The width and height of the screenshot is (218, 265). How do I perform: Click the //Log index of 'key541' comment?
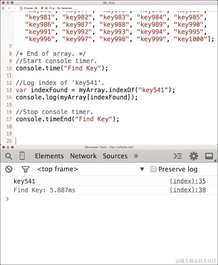[60, 83]
